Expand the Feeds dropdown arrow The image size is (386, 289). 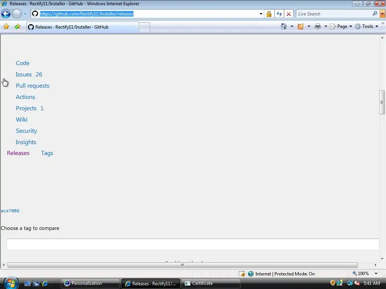(309, 26)
